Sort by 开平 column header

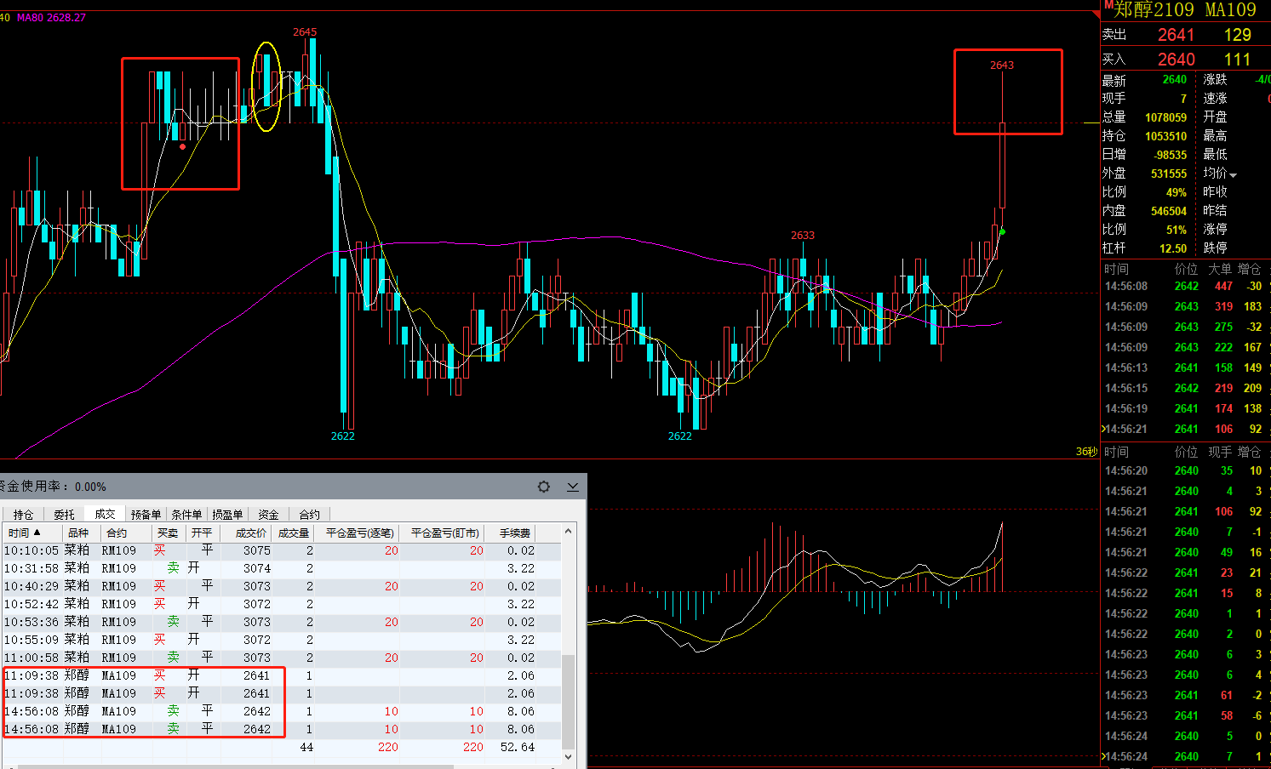[x=202, y=533]
